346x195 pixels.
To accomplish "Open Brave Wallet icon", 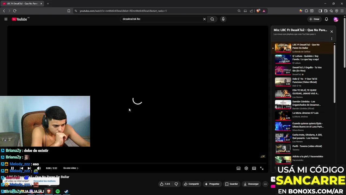I will [326, 11].
